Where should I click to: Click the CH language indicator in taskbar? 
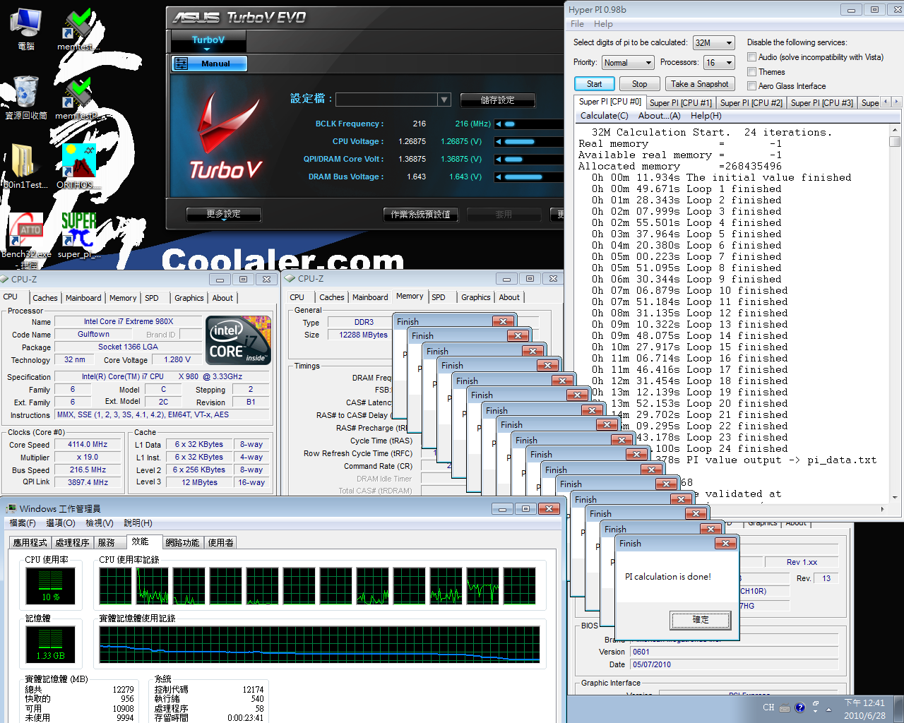[x=768, y=707]
